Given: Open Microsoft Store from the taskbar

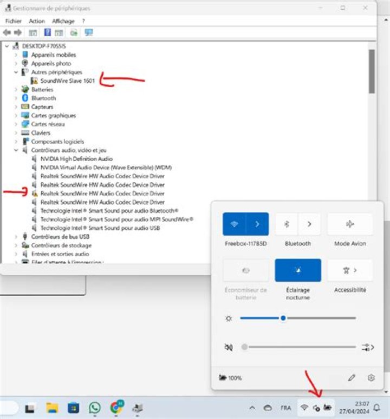Looking at the screenshot, I should (73, 408).
